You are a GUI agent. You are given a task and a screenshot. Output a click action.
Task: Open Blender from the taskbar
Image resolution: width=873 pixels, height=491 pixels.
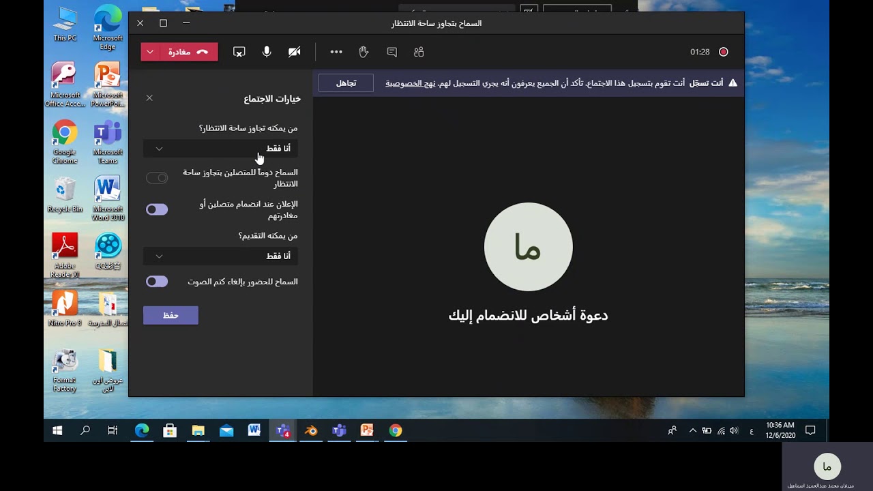[x=311, y=430]
